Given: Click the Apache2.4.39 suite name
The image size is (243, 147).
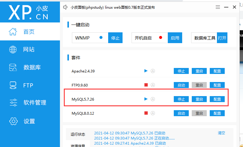Looking at the screenshot, I should (x=83, y=71).
